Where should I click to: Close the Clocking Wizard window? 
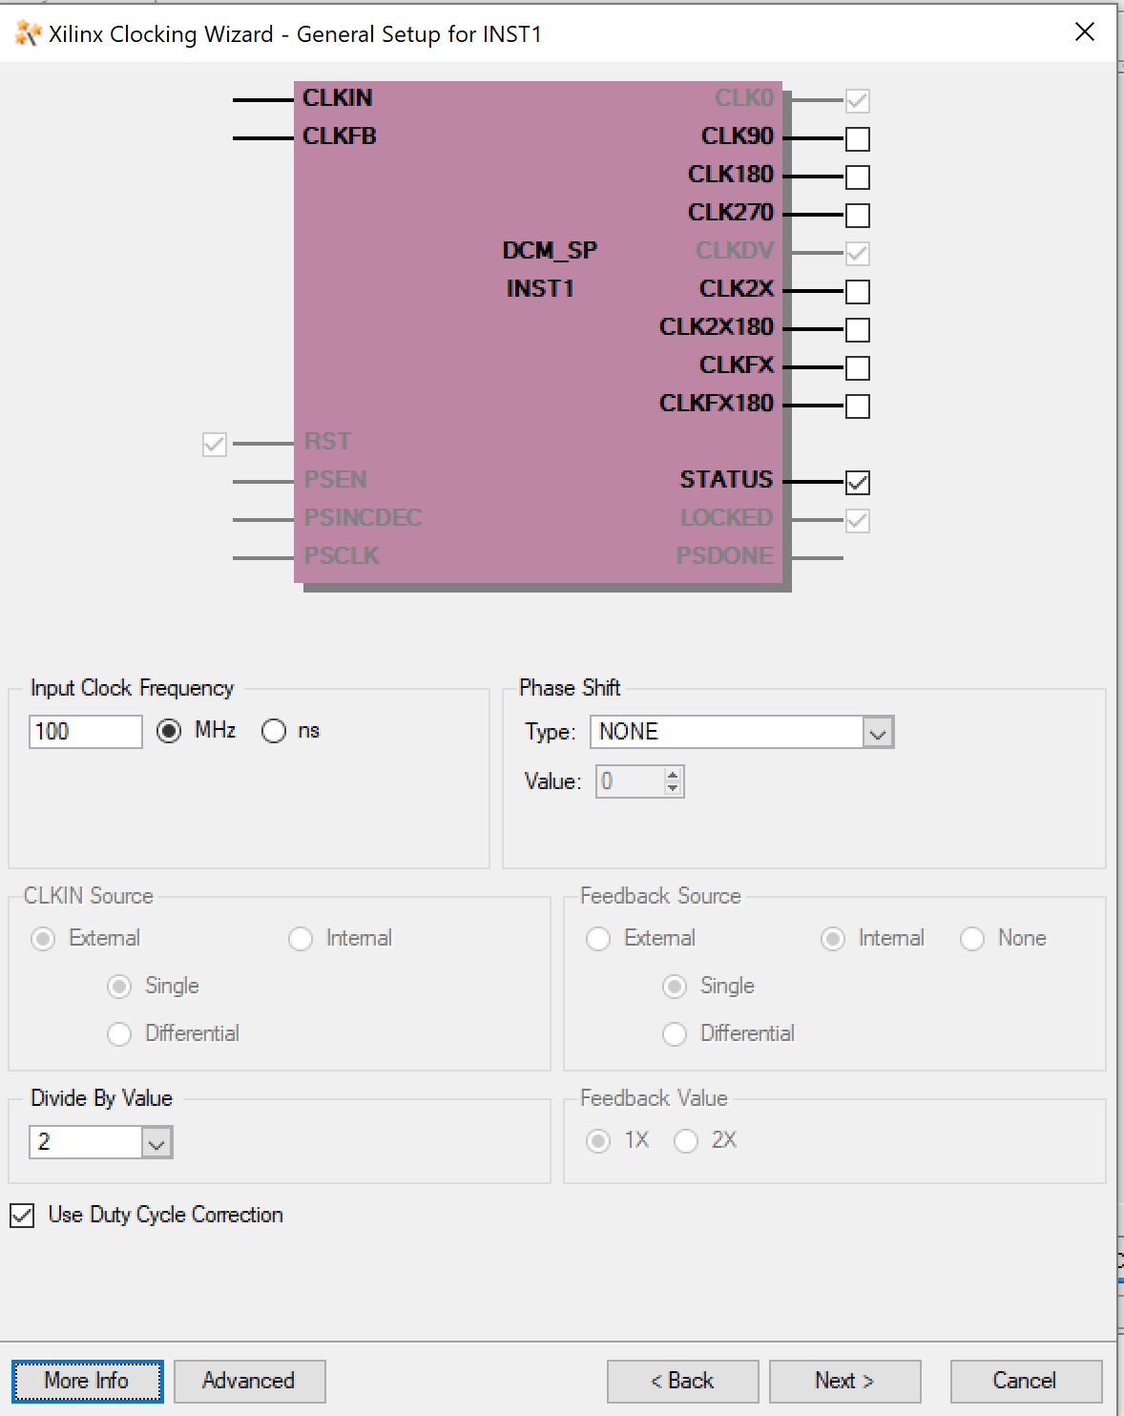pos(1085,32)
